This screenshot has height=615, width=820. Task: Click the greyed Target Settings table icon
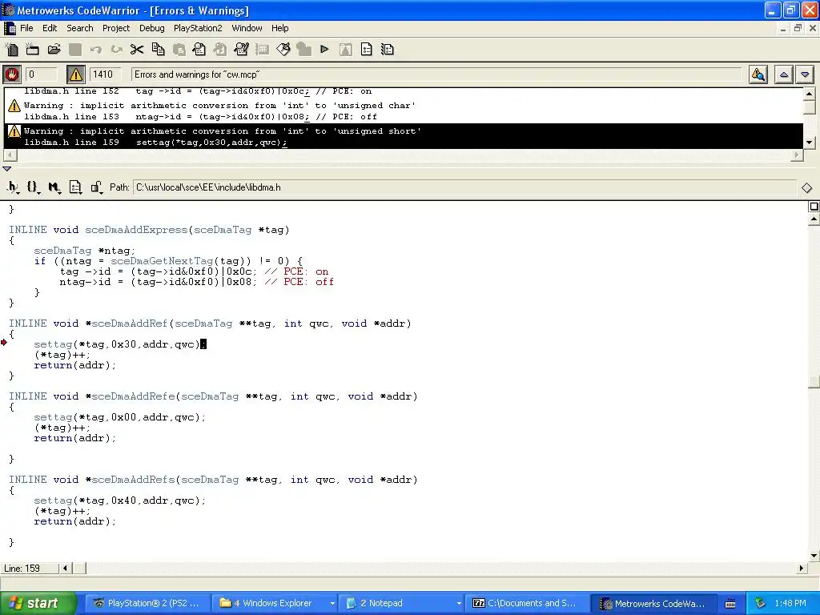(x=262, y=50)
